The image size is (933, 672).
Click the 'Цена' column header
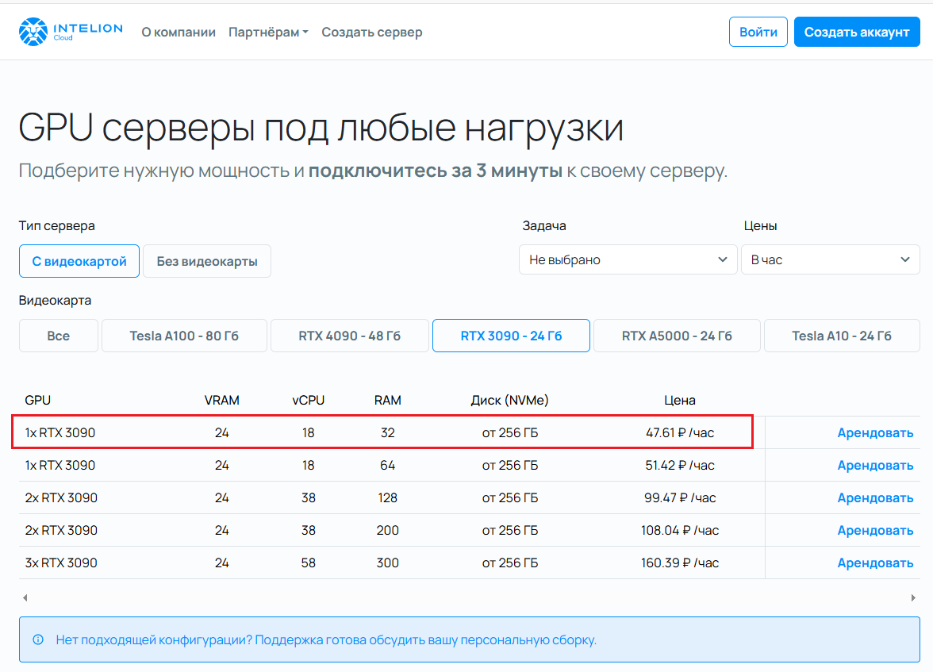[x=679, y=400]
